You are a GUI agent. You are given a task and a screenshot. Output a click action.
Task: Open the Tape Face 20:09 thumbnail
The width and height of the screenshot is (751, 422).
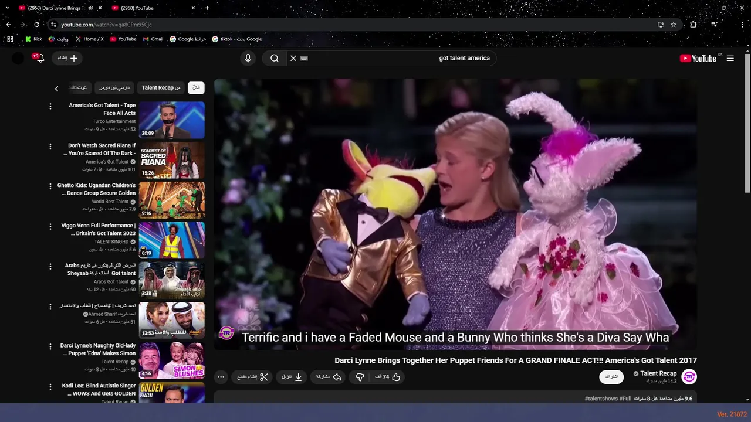click(x=172, y=120)
